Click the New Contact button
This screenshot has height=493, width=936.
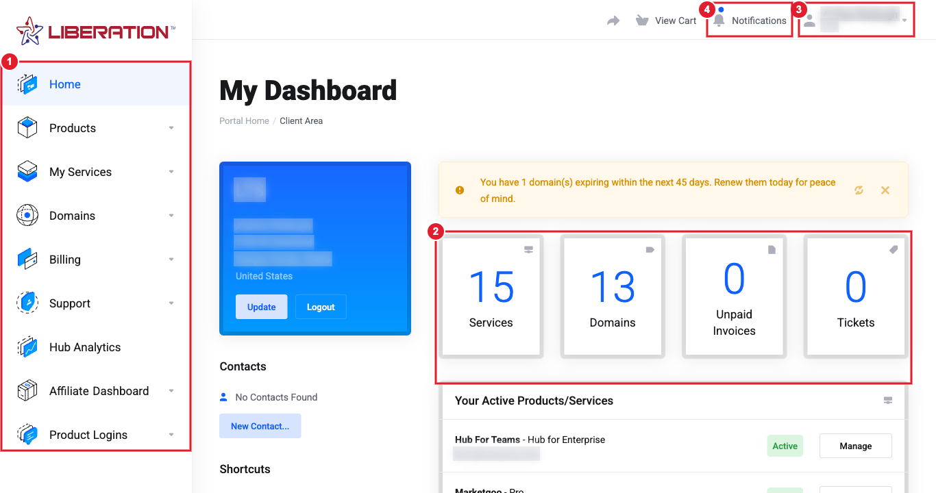[260, 426]
